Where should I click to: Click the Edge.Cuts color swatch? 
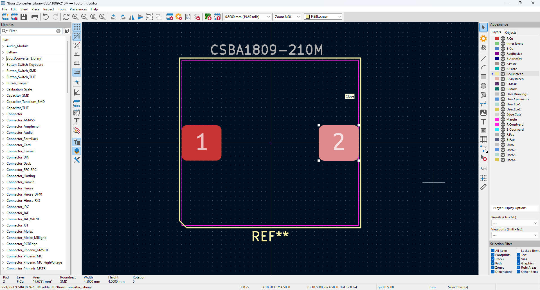point(497,114)
